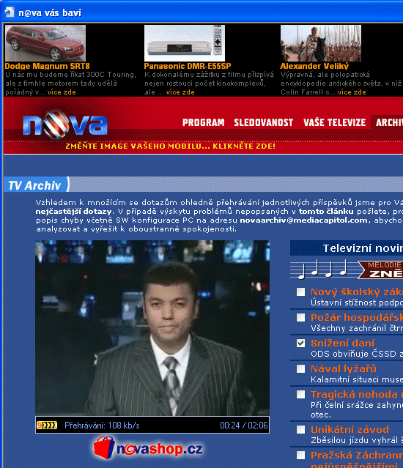Click the yellow buffer signal indicator icon
Viewport: 403px width, 468px height.
coord(47,425)
